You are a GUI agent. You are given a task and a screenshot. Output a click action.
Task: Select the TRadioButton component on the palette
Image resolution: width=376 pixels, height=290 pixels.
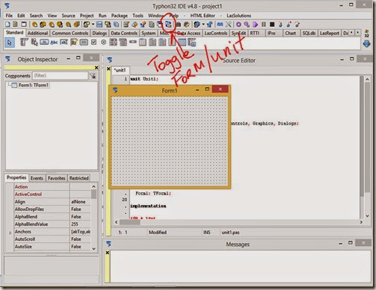(103, 42)
